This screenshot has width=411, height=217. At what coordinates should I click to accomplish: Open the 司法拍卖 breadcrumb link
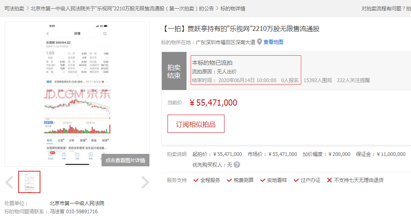(x=14, y=9)
